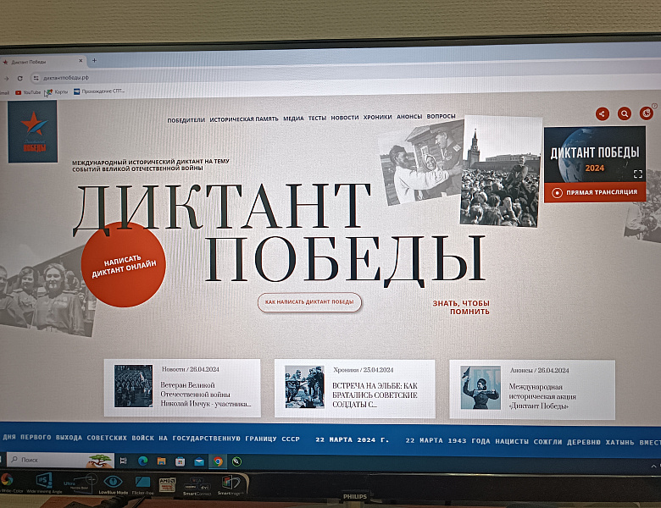The width and height of the screenshot is (661, 508).
Task: Open the green circle app on the taskbar
Action: coord(237,461)
